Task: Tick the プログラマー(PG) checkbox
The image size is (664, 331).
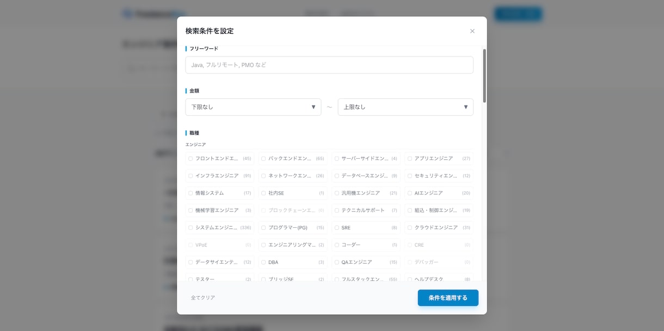Action: pos(263,228)
